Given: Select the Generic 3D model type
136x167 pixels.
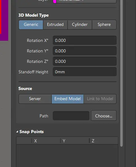Looking at the screenshot, I should [x=31, y=25].
